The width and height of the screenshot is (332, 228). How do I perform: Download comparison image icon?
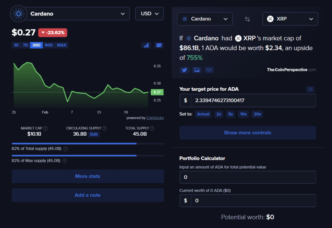point(197,70)
